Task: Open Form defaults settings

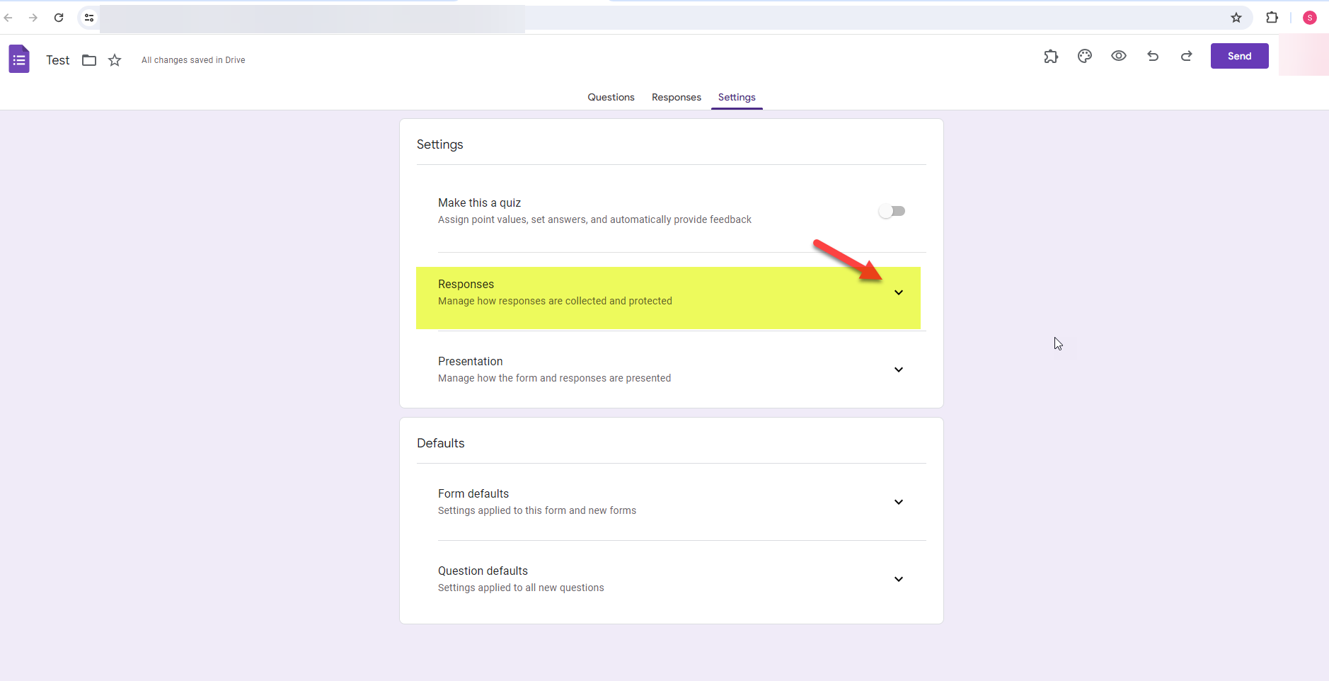Action: (x=898, y=501)
